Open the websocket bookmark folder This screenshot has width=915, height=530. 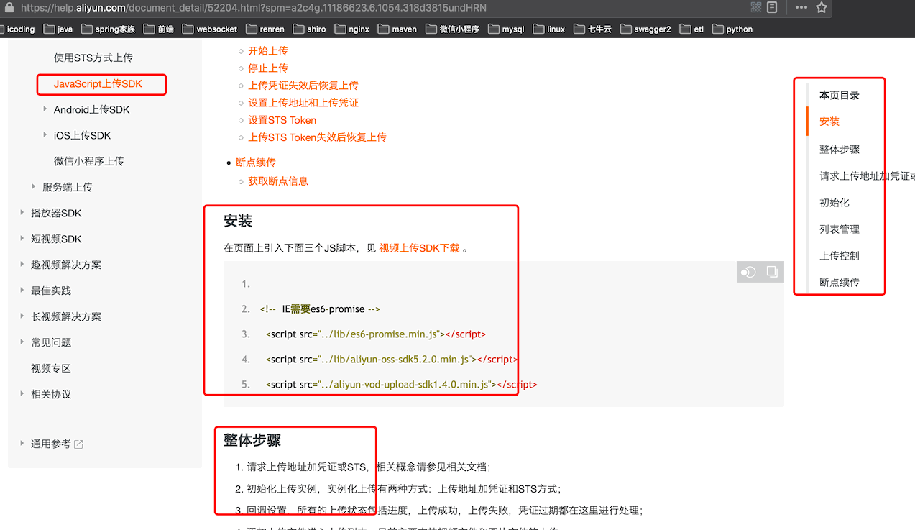click(x=210, y=29)
